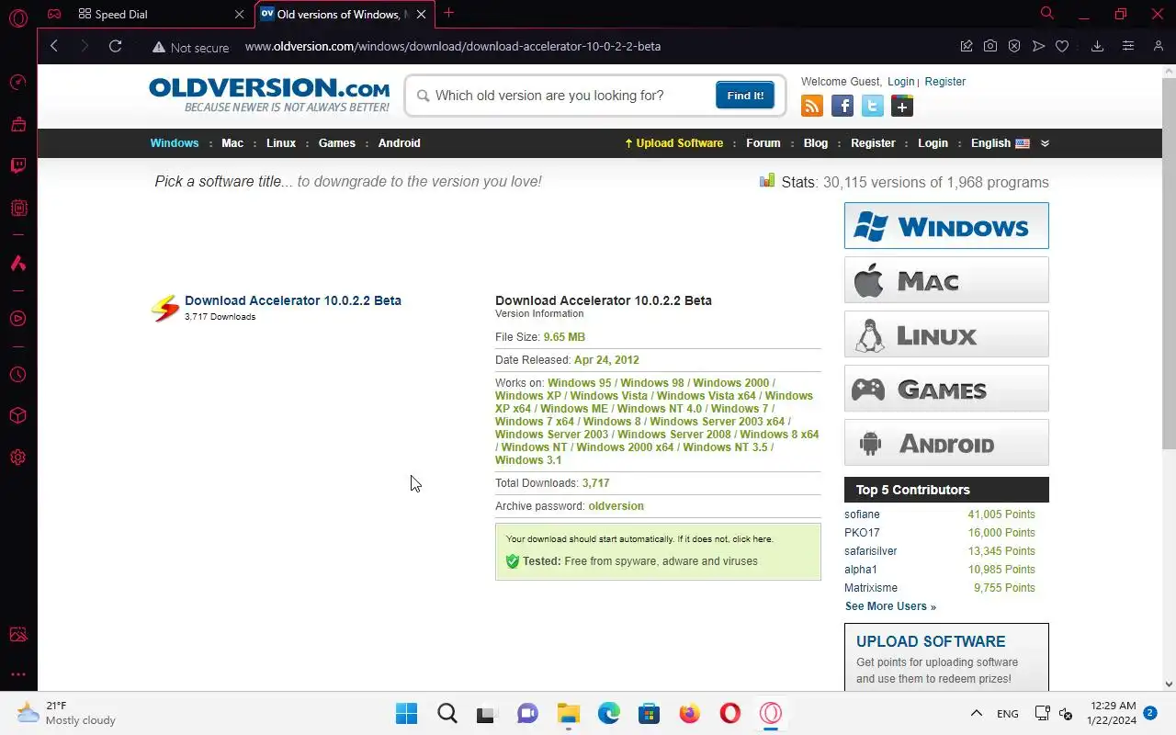Open contributor sofiane profile
Viewport: 1176px width, 735px height.
[862, 514]
